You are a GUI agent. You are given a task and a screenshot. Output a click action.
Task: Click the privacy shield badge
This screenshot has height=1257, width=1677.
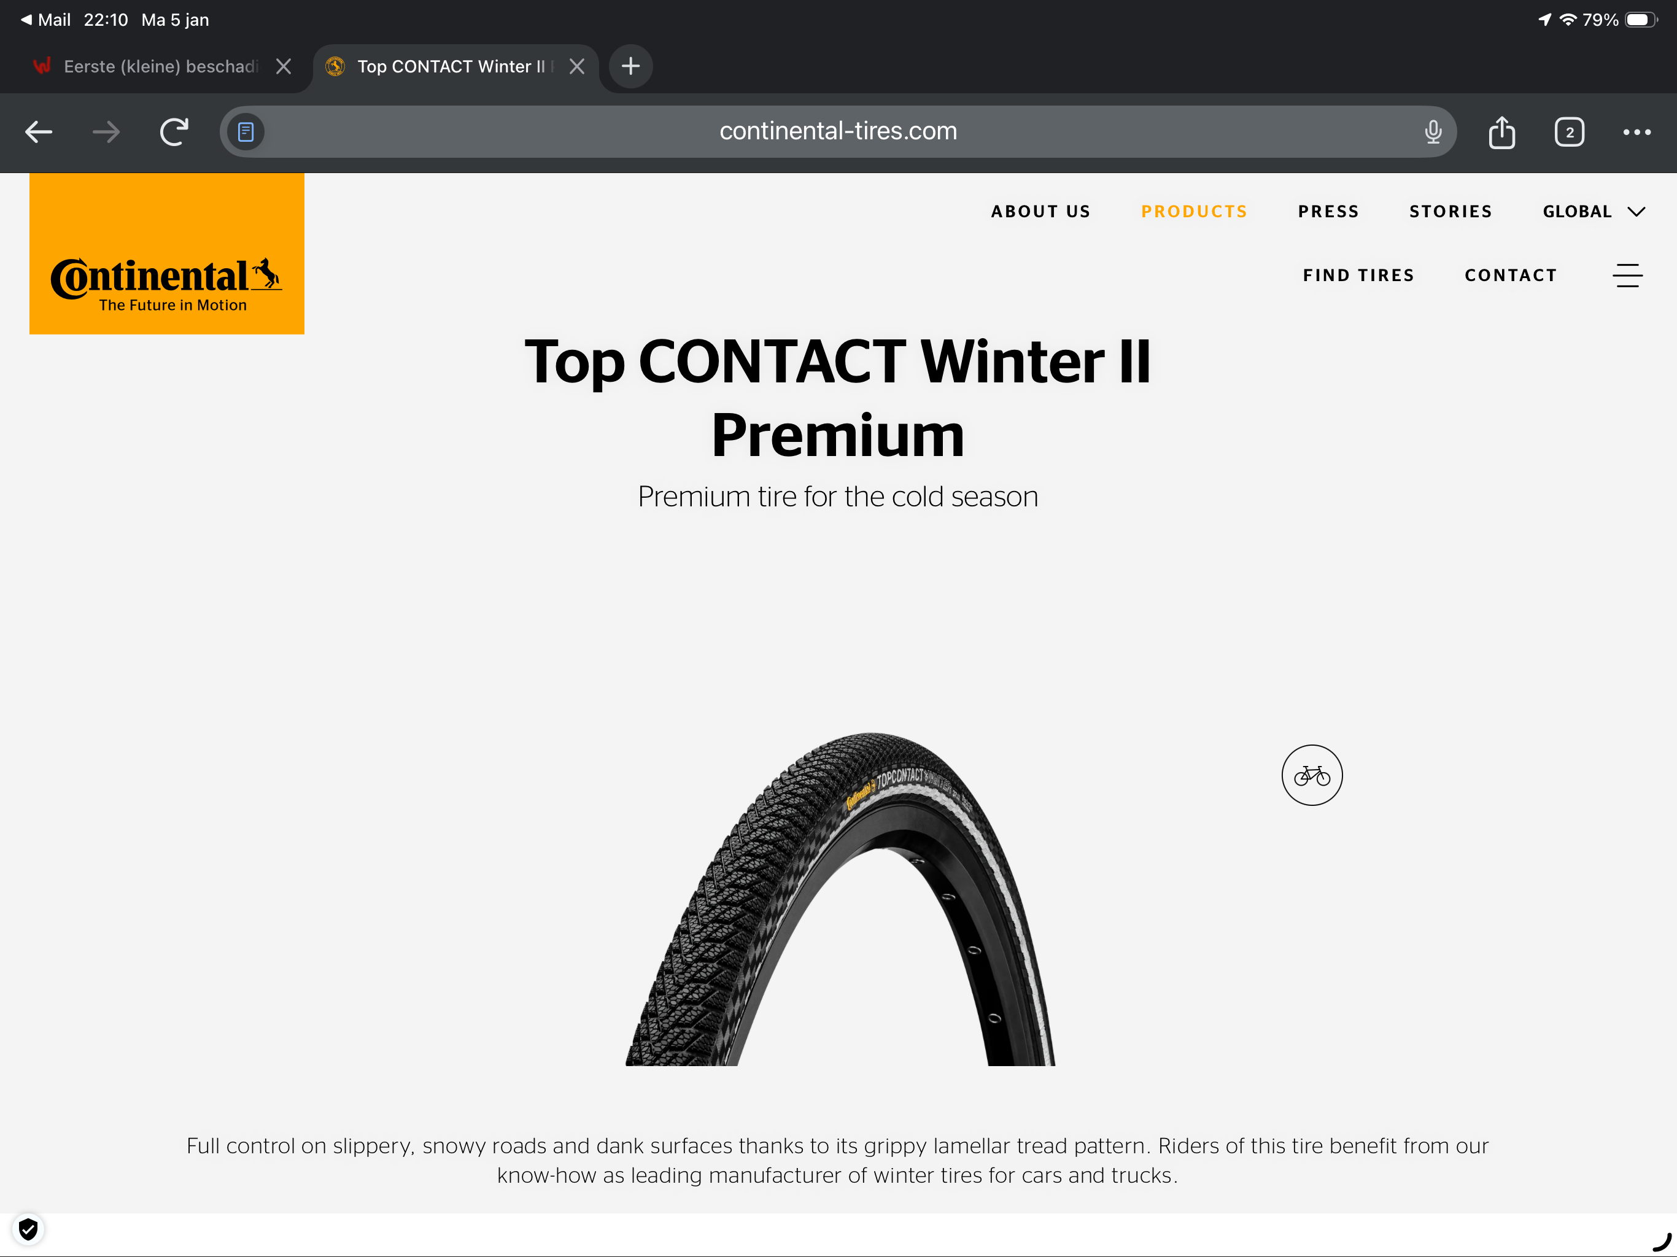(x=28, y=1228)
